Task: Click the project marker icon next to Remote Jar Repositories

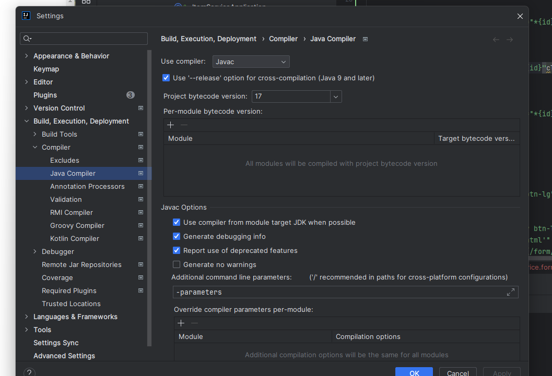Action: point(141,264)
